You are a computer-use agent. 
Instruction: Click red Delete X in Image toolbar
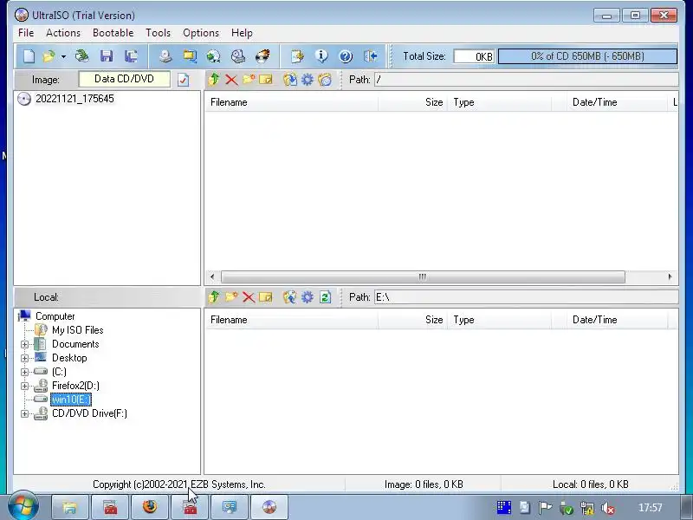point(231,80)
